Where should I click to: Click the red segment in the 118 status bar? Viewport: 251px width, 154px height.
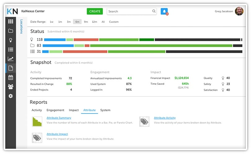click(x=86, y=40)
